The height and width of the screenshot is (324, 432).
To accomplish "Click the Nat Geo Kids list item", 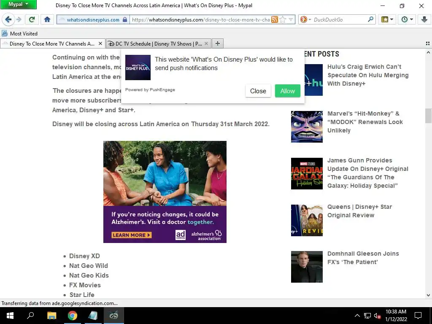I will [x=89, y=275].
